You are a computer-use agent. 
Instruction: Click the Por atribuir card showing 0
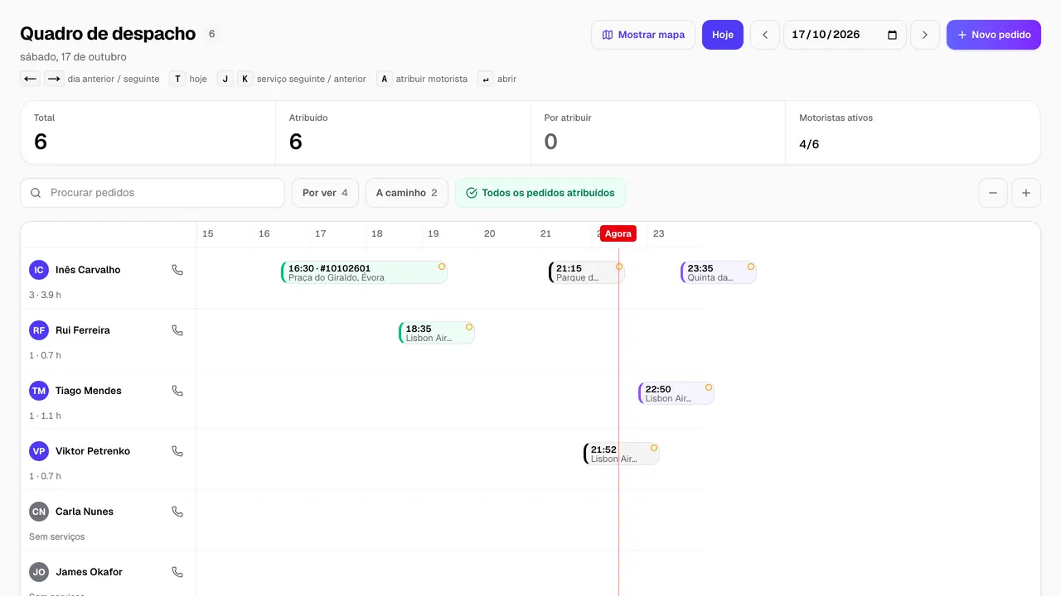[658, 132]
